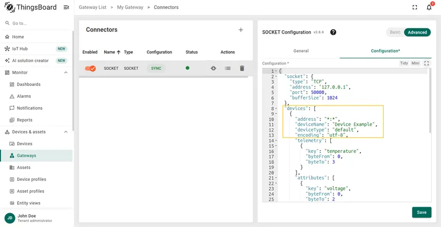Image resolution: width=441 pixels, height=227 pixels.
Task: Open Home from the sidebar
Action: (36, 37)
